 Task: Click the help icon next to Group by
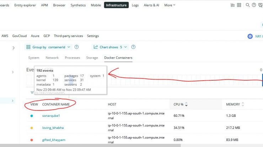pos(76,47)
